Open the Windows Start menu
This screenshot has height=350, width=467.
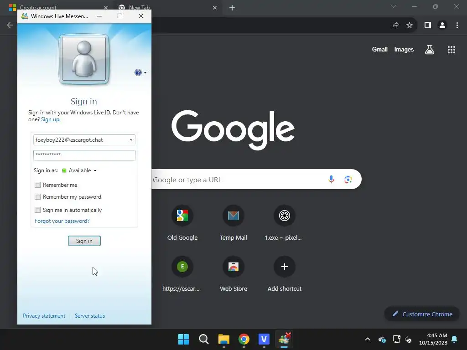tap(183, 339)
